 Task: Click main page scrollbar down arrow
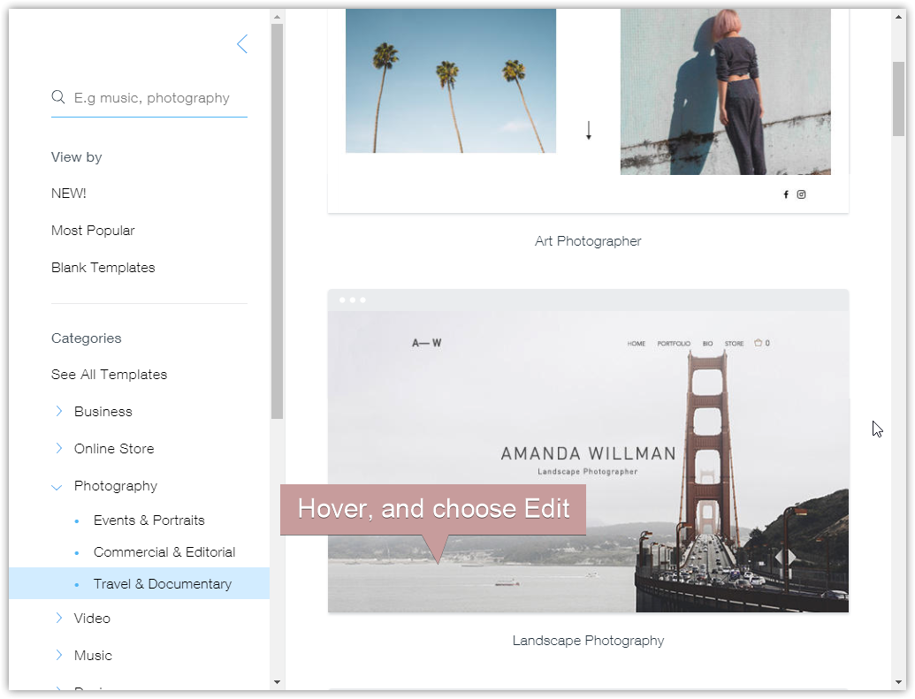[x=899, y=682]
